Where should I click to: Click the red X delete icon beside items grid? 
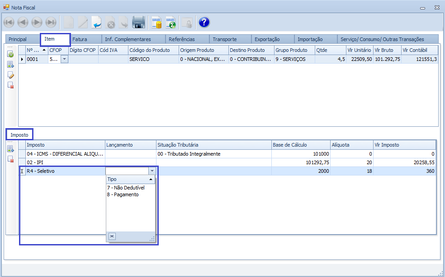(10, 85)
